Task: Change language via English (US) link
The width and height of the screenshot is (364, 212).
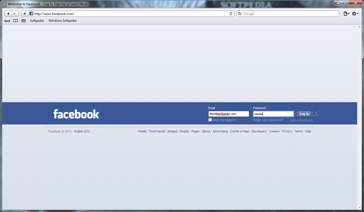Action: click(x=82, y=131)
